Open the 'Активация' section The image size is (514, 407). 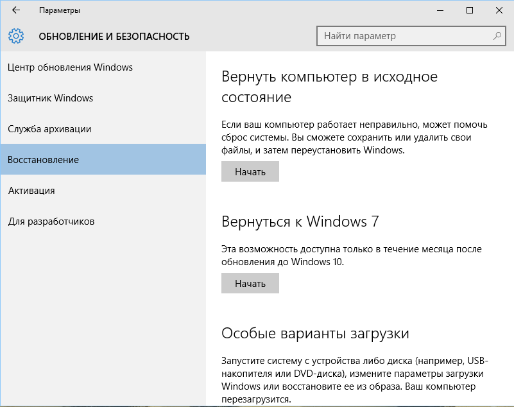[31, 191]
